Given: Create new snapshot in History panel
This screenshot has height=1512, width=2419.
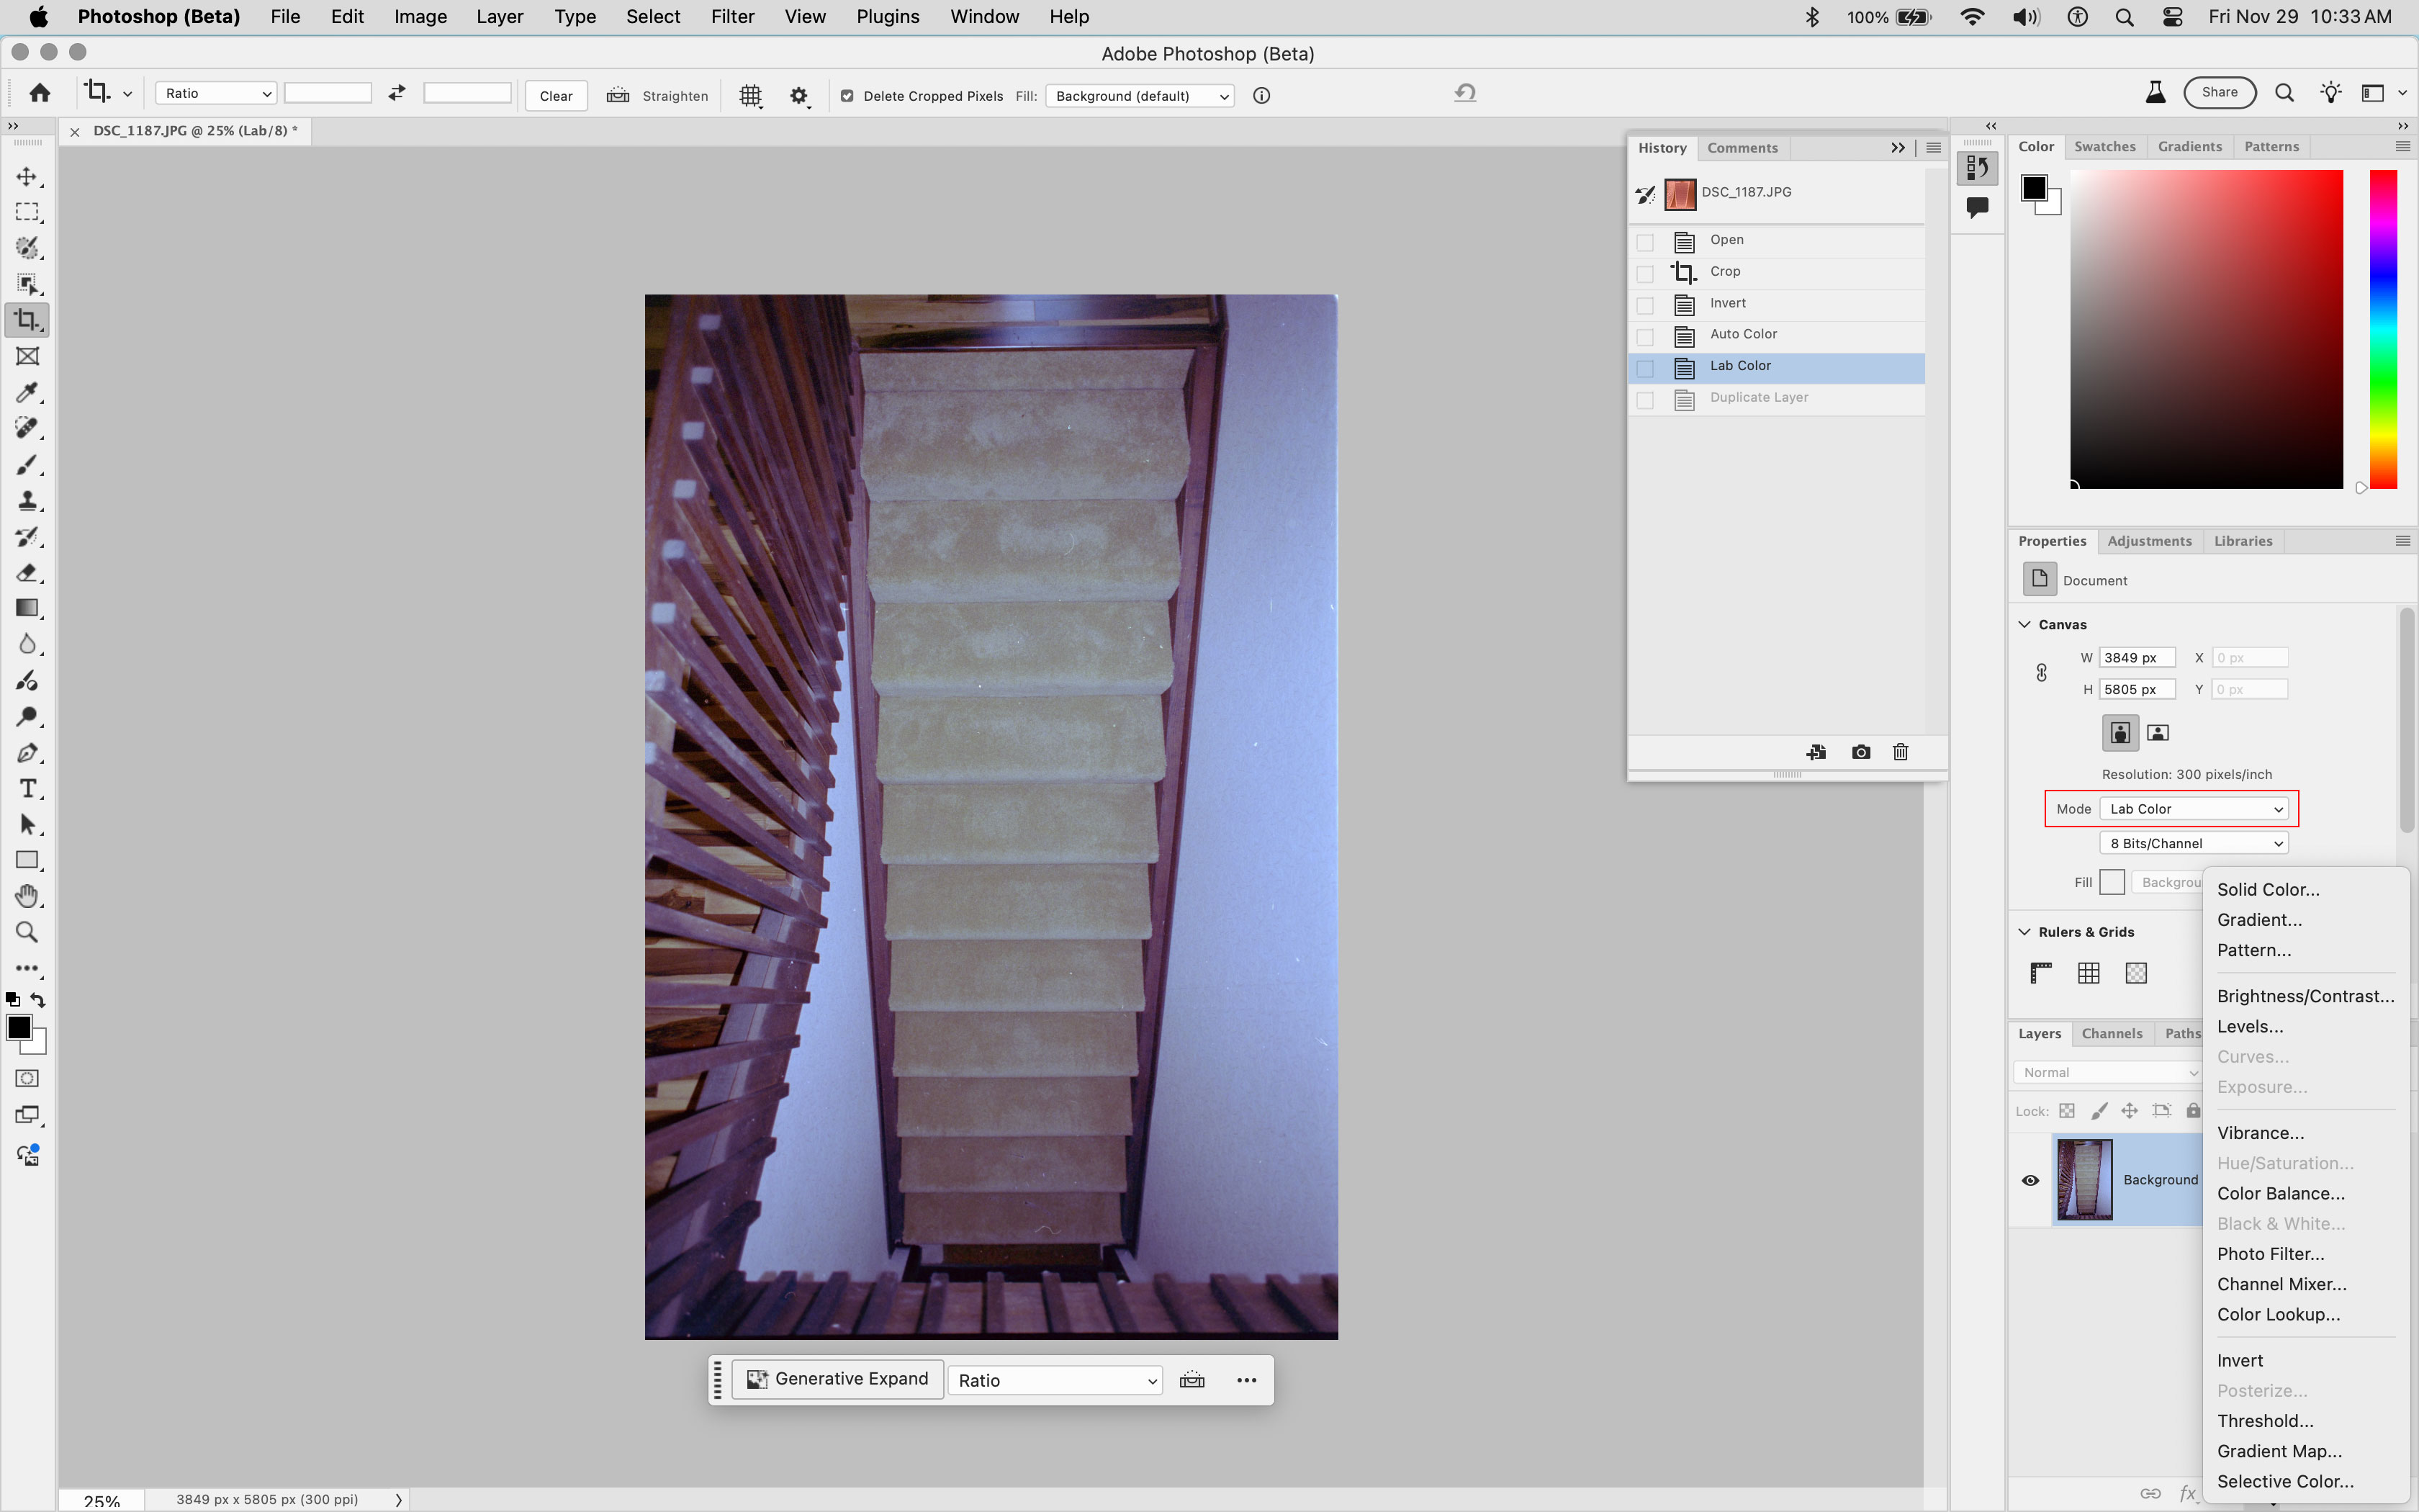Looking at the screenshot, I should pyautogui.click(x=1860, y=752).
